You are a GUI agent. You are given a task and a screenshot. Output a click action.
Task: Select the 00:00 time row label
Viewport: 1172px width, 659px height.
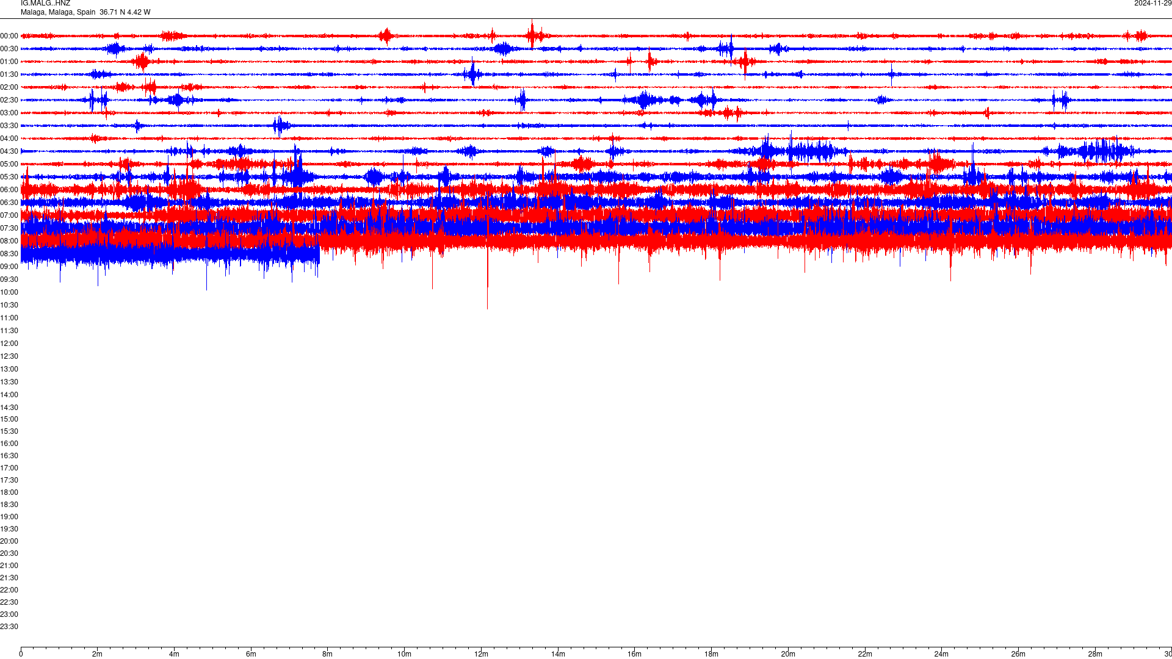[9, 36]
